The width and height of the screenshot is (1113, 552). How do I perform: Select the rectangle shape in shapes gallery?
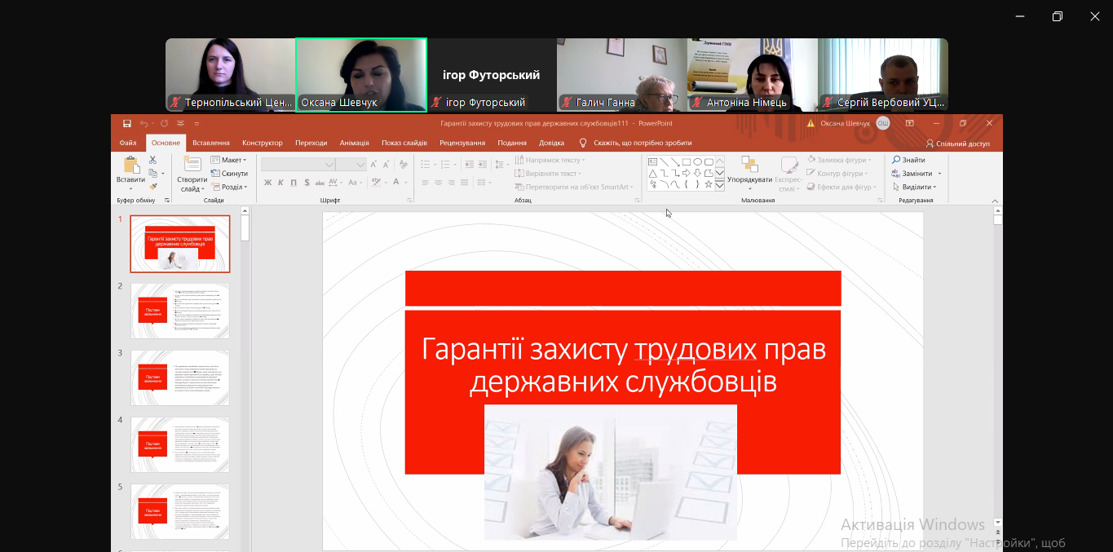(687, 161)
